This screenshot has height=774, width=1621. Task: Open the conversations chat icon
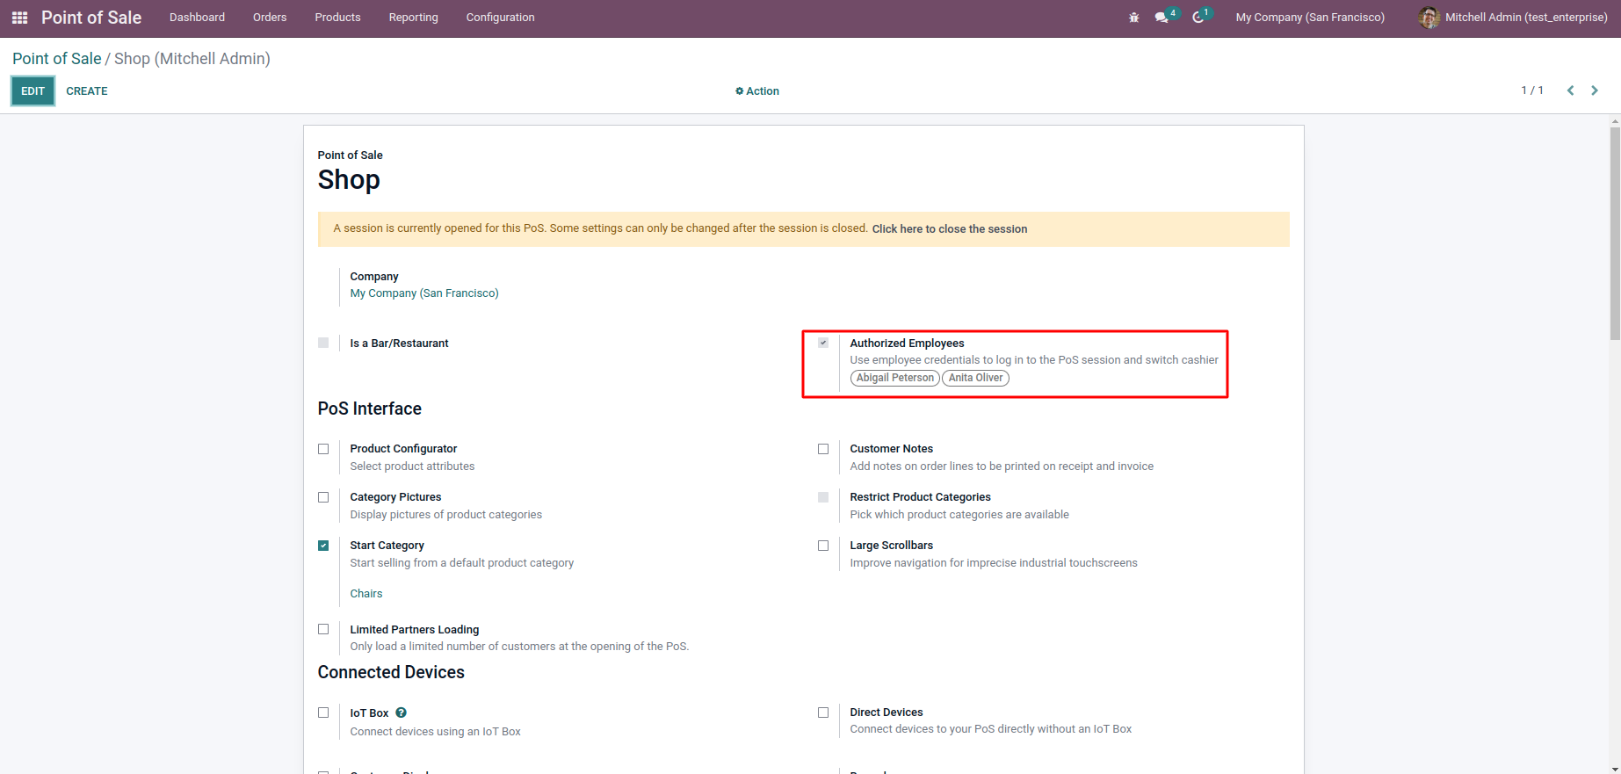pyautogui.click(x=1161, y=18)
